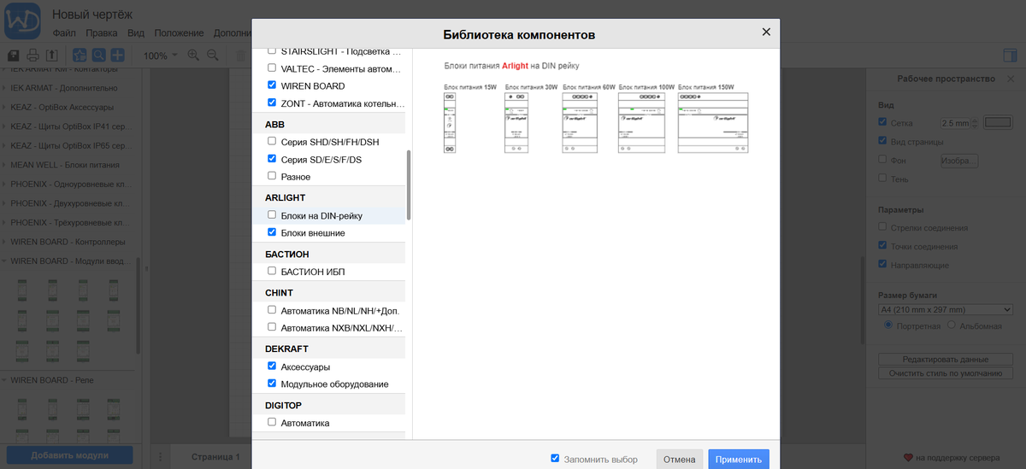
Task: Select the Блок питания 15W thumbnail
Action: click(x=450, y=123)
